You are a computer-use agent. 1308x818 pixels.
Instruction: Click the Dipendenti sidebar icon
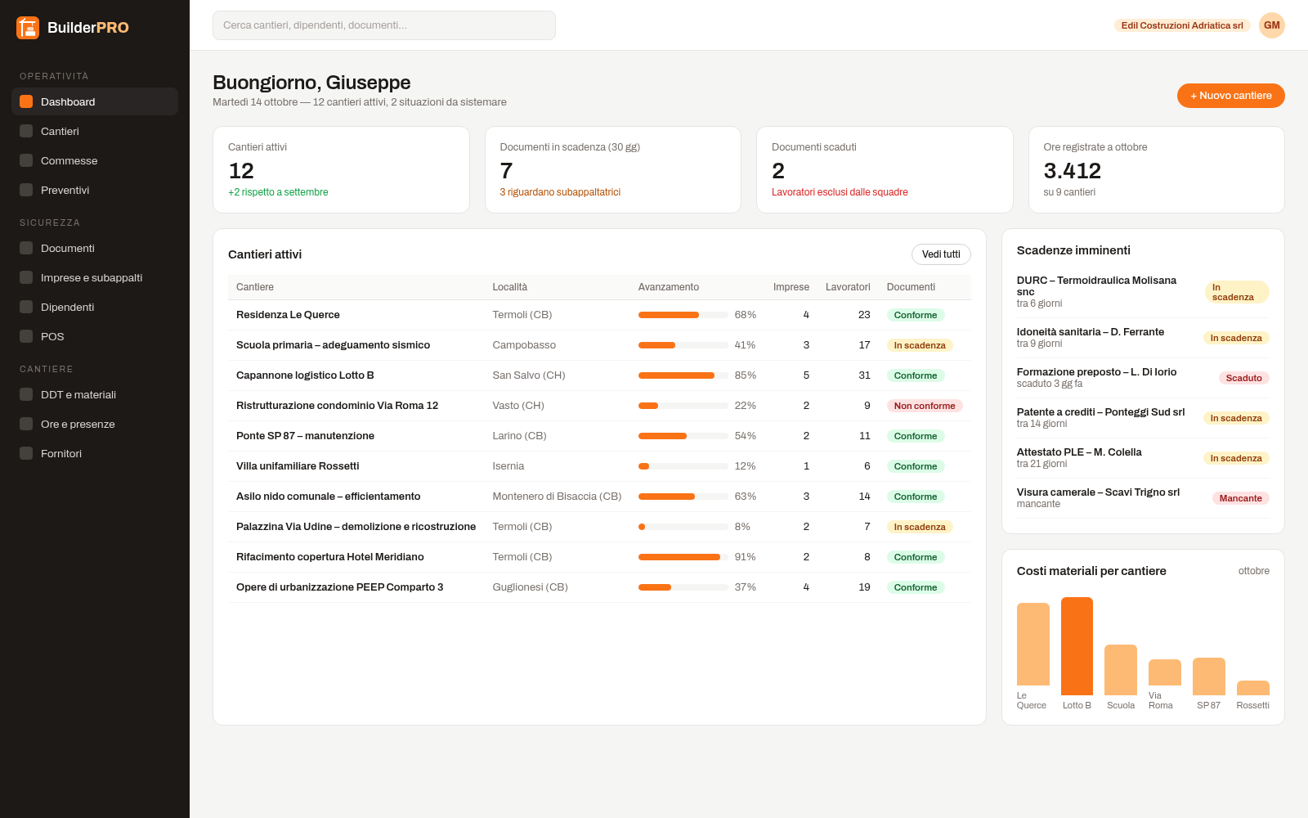pyautogui.click(x=26, y=307)
